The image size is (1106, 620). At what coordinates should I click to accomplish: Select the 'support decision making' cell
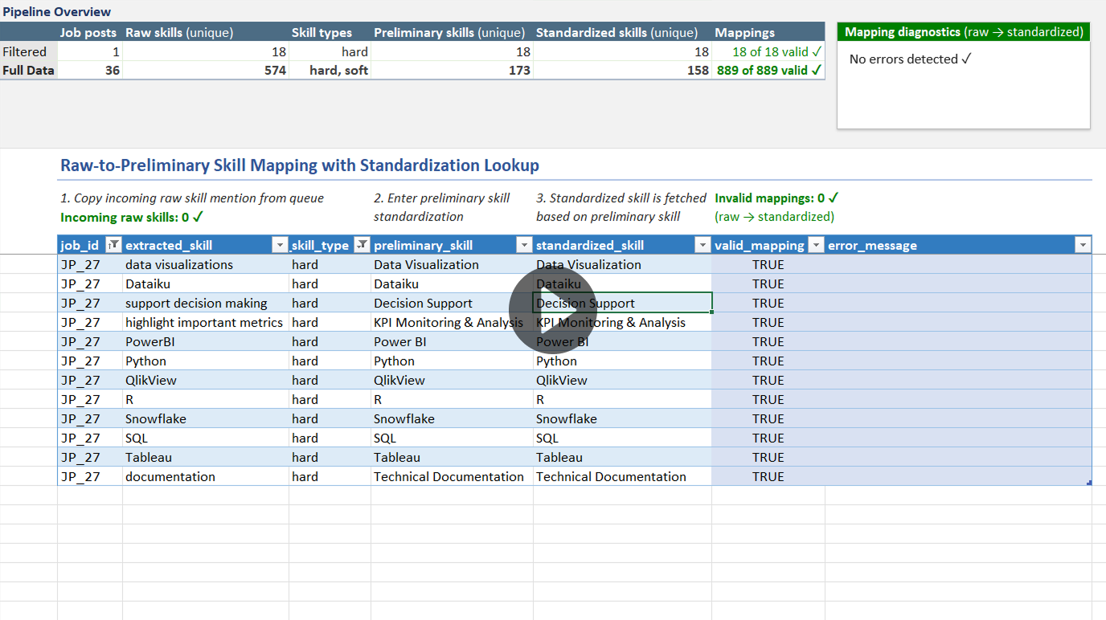pyautogui.click(x=206, y=303)
